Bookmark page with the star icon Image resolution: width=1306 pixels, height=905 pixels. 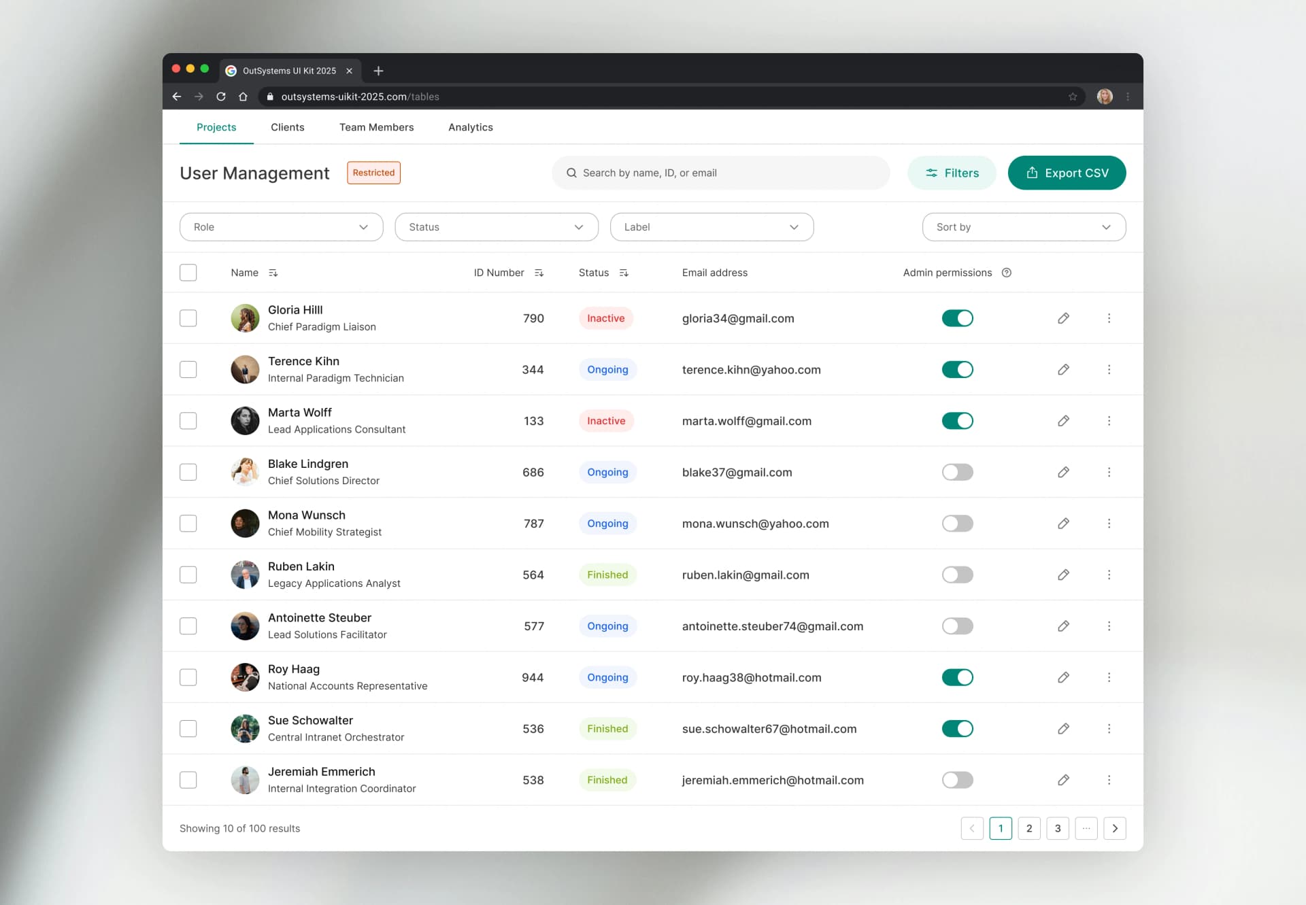pos(1073,97)
